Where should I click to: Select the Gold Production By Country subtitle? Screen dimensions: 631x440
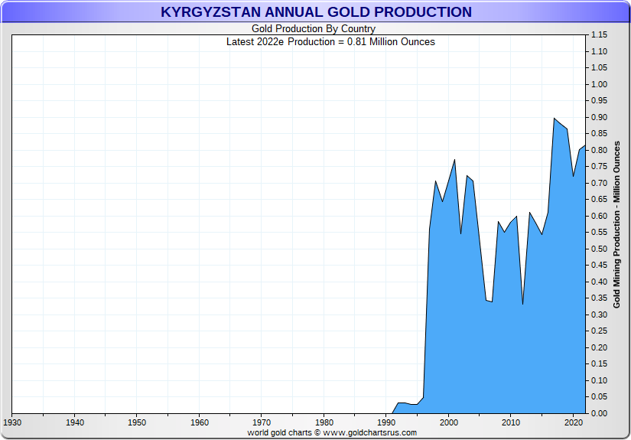click(314, 29)
